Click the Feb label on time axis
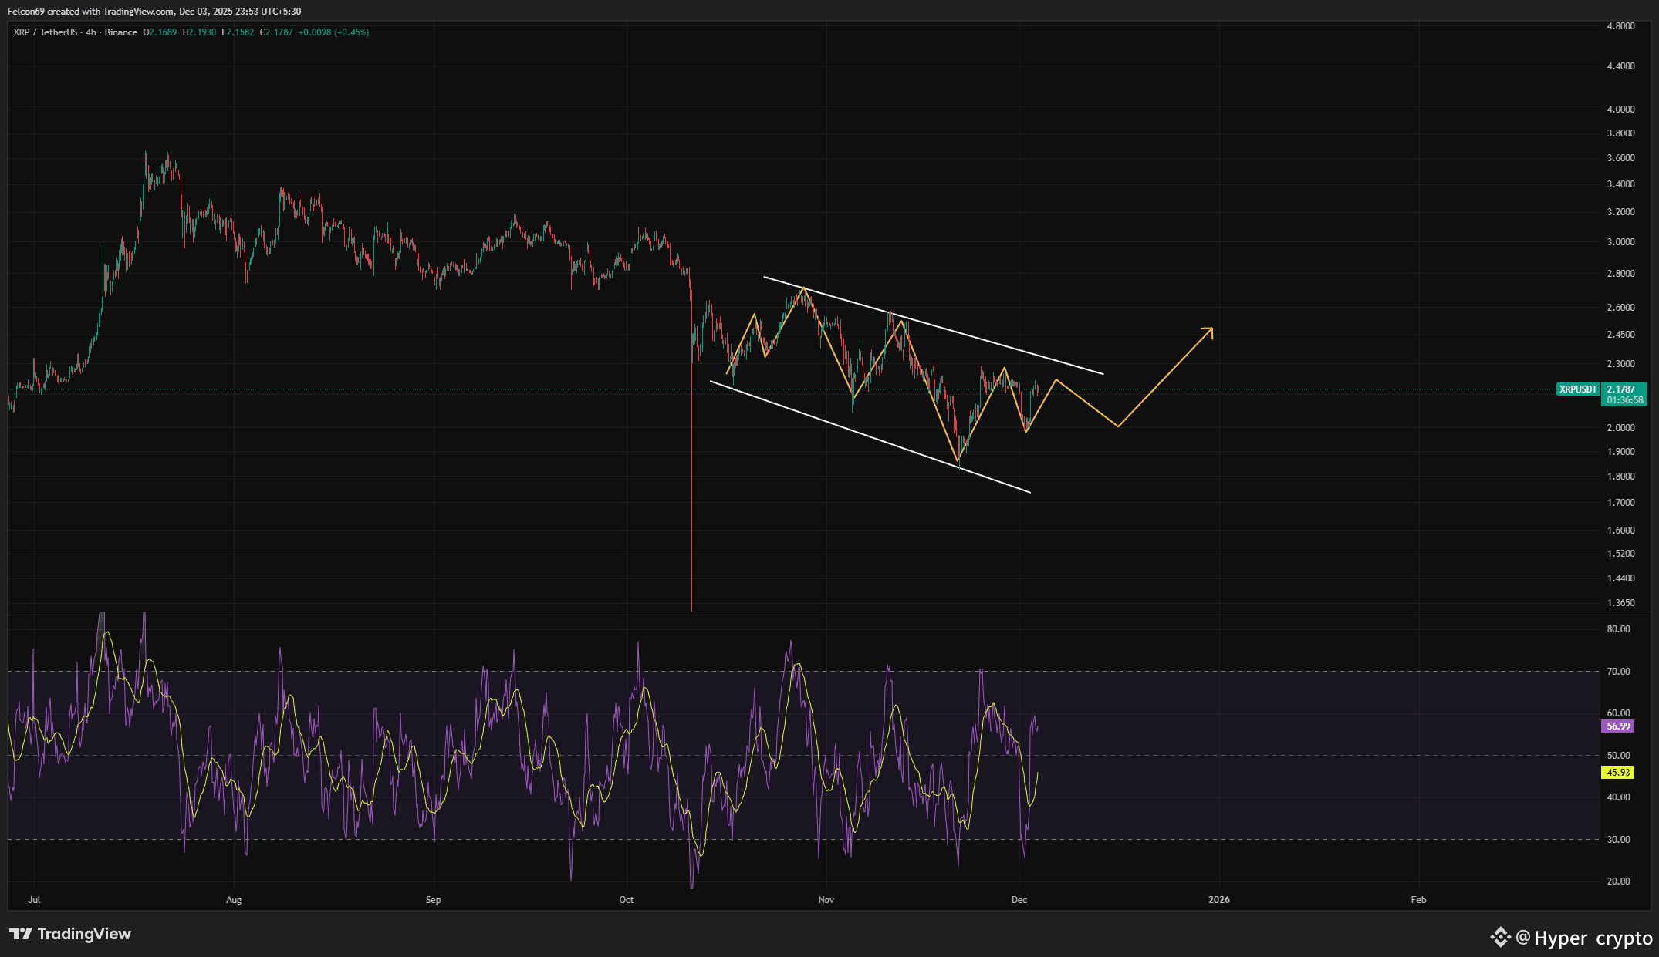 [1418, 900]
